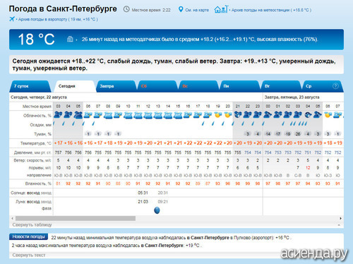Click the Влажность, % row label
This screenshot has width=353, height=264.
(x=38, y=184)
